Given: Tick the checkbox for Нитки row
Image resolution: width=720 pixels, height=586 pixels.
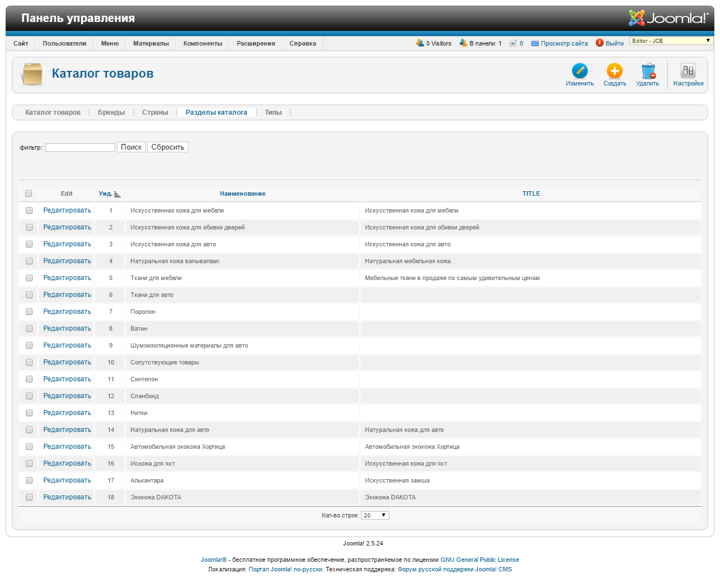Looking at the screenshot, I should click(29, 413).
